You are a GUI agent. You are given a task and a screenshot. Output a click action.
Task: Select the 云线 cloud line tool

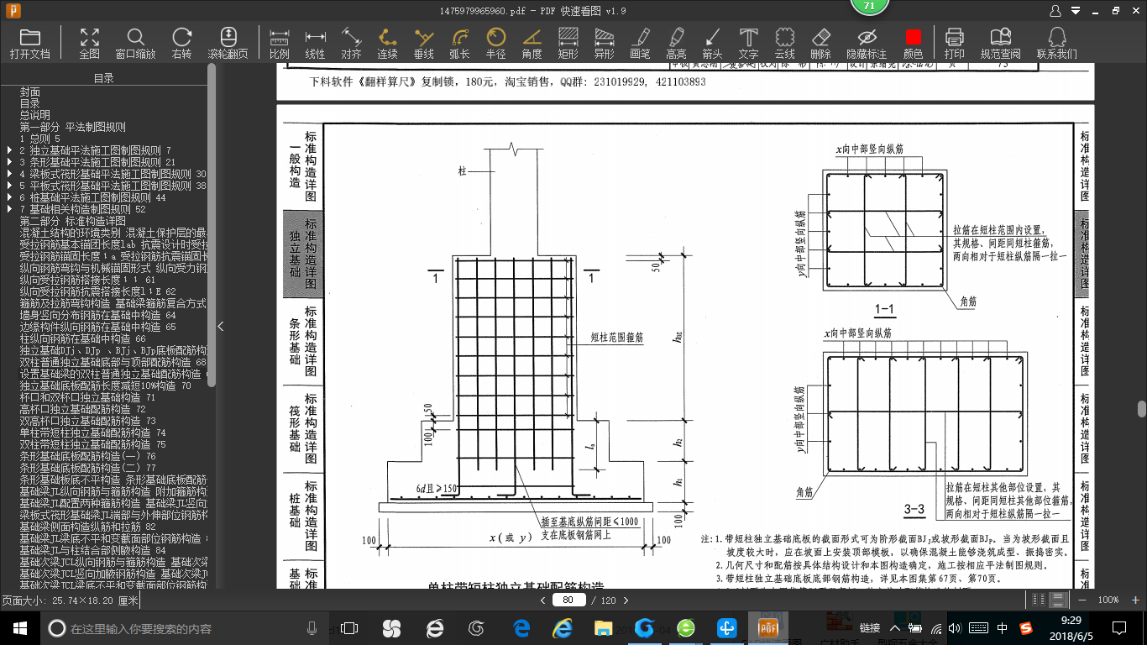[x=784, y=44]
